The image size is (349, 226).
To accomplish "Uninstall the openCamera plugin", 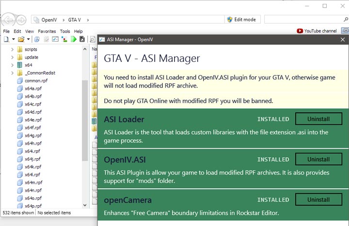I will point(318,199).
